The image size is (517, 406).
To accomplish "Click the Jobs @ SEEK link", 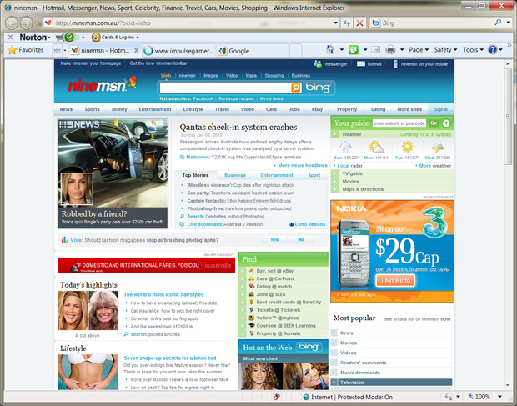I will click(271, 294).
